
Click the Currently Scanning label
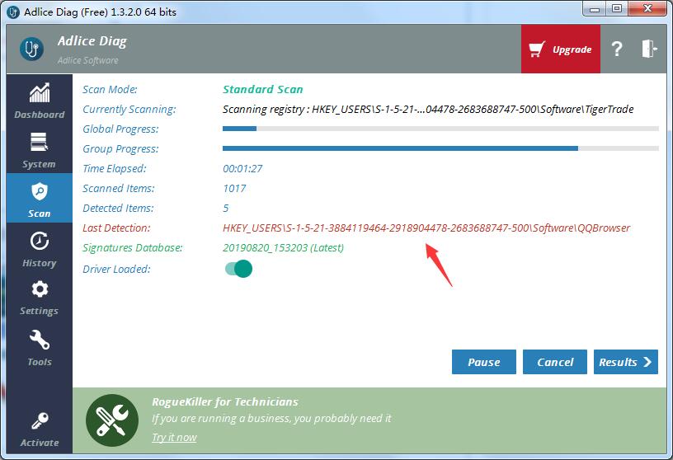129,109
